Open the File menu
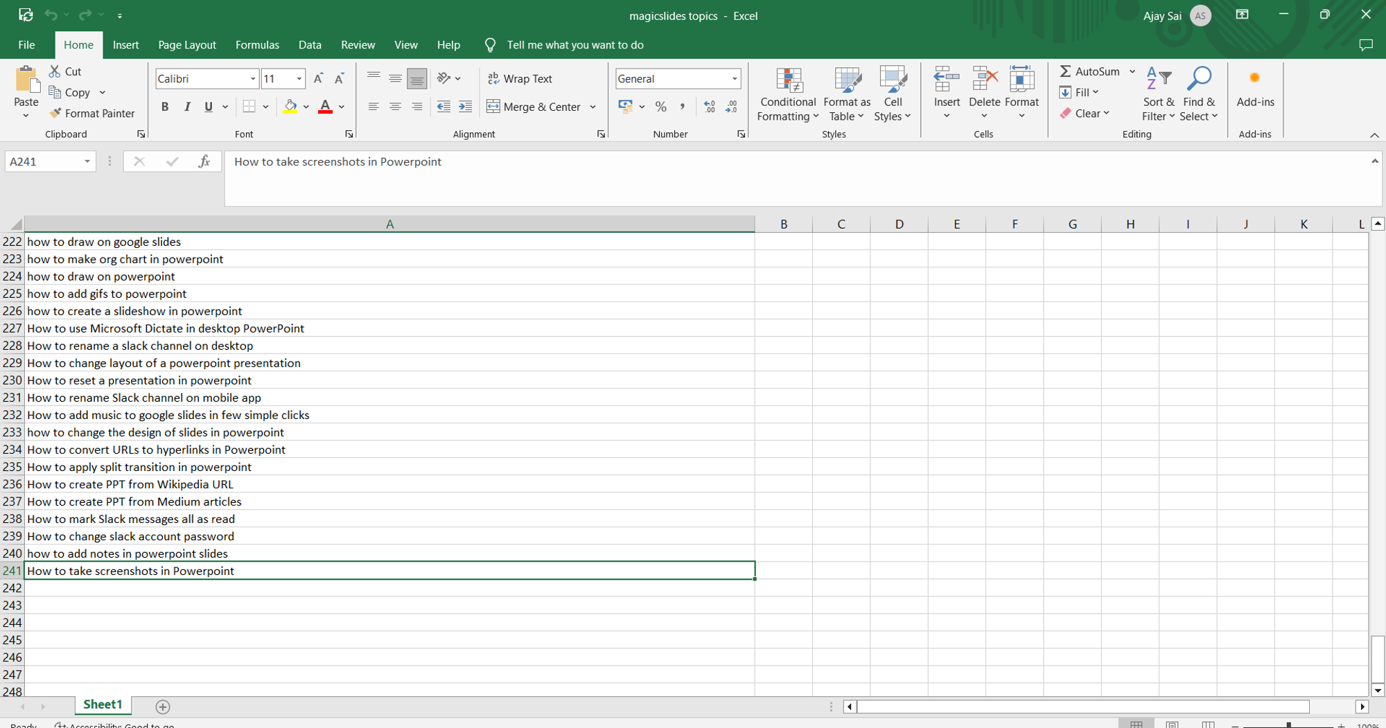Viewport: 1386px width, 728px height. point(26,45)
